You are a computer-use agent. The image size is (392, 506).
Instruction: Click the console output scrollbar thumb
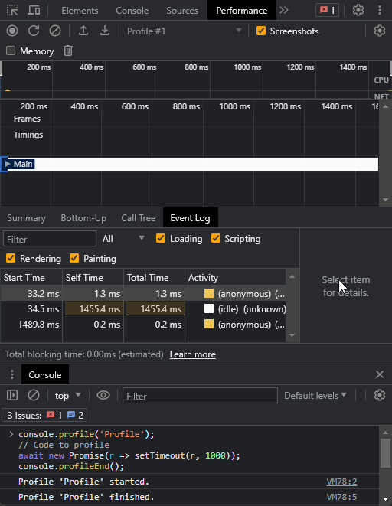(x=385, y=452)
